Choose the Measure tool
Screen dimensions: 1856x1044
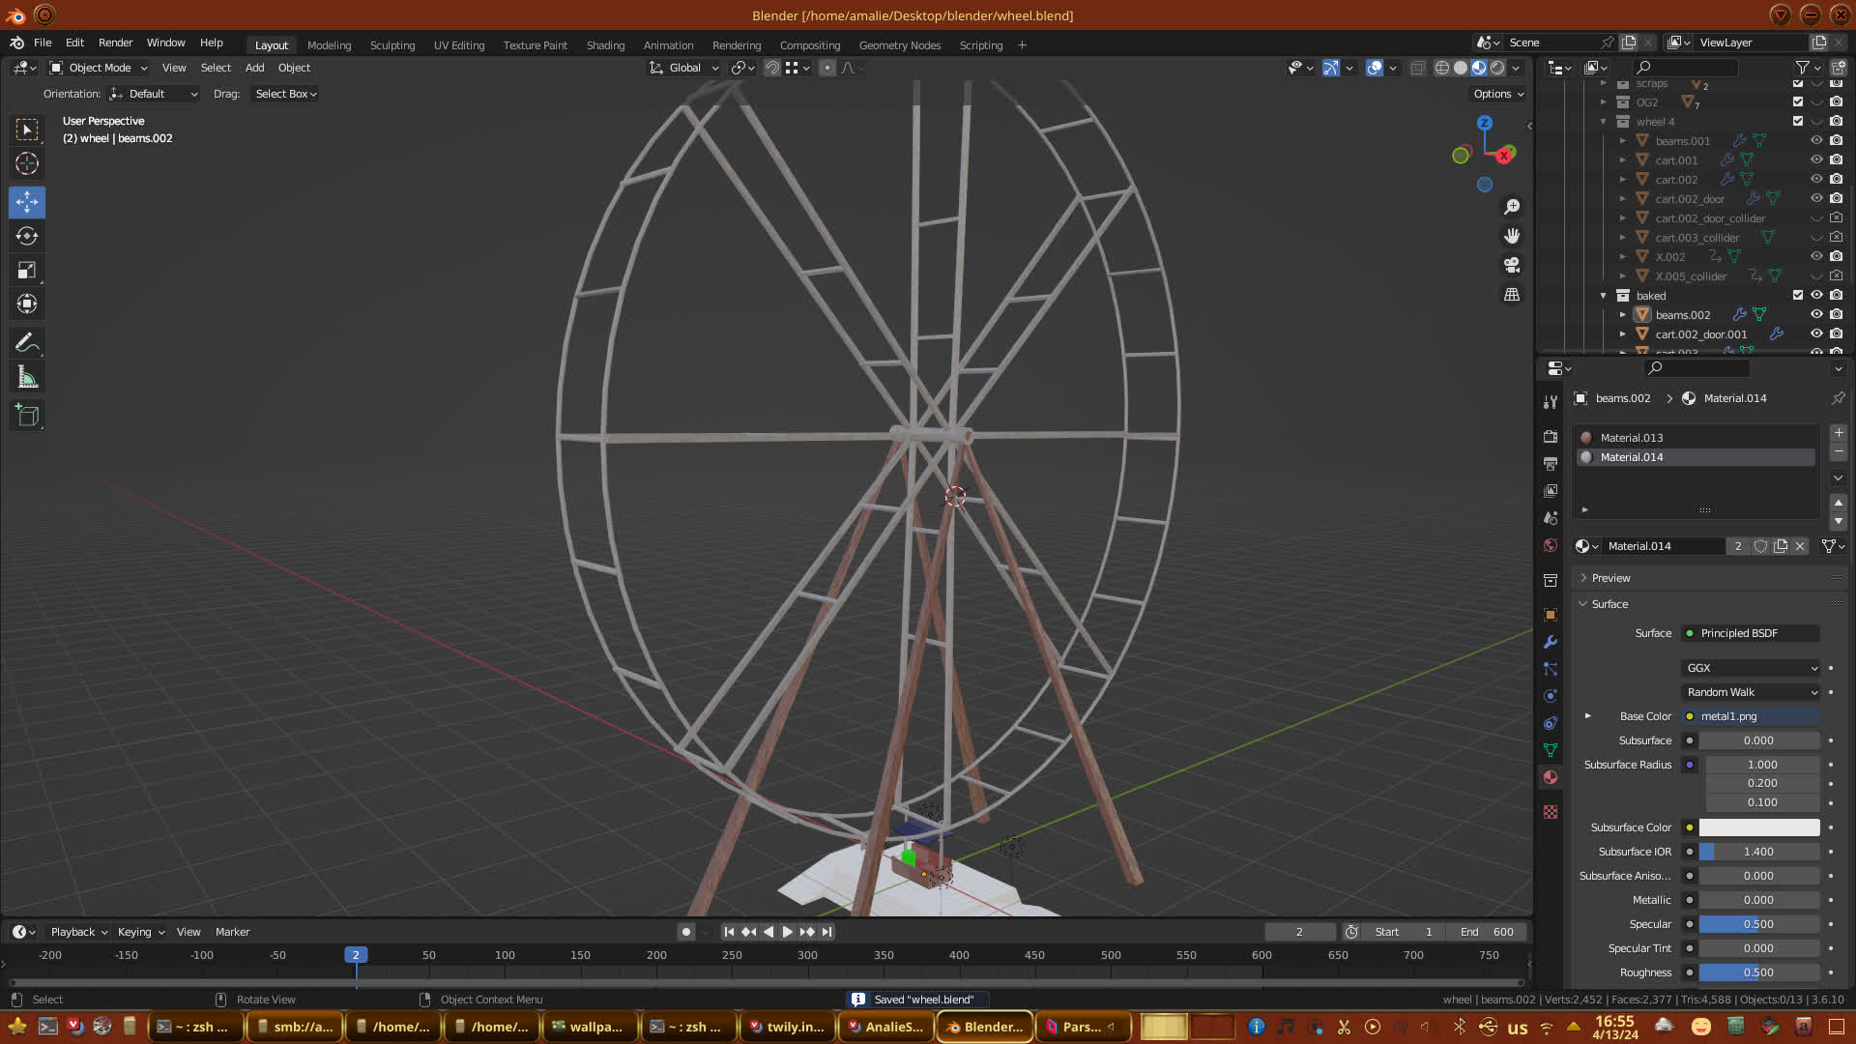click(x=27, y=378)
